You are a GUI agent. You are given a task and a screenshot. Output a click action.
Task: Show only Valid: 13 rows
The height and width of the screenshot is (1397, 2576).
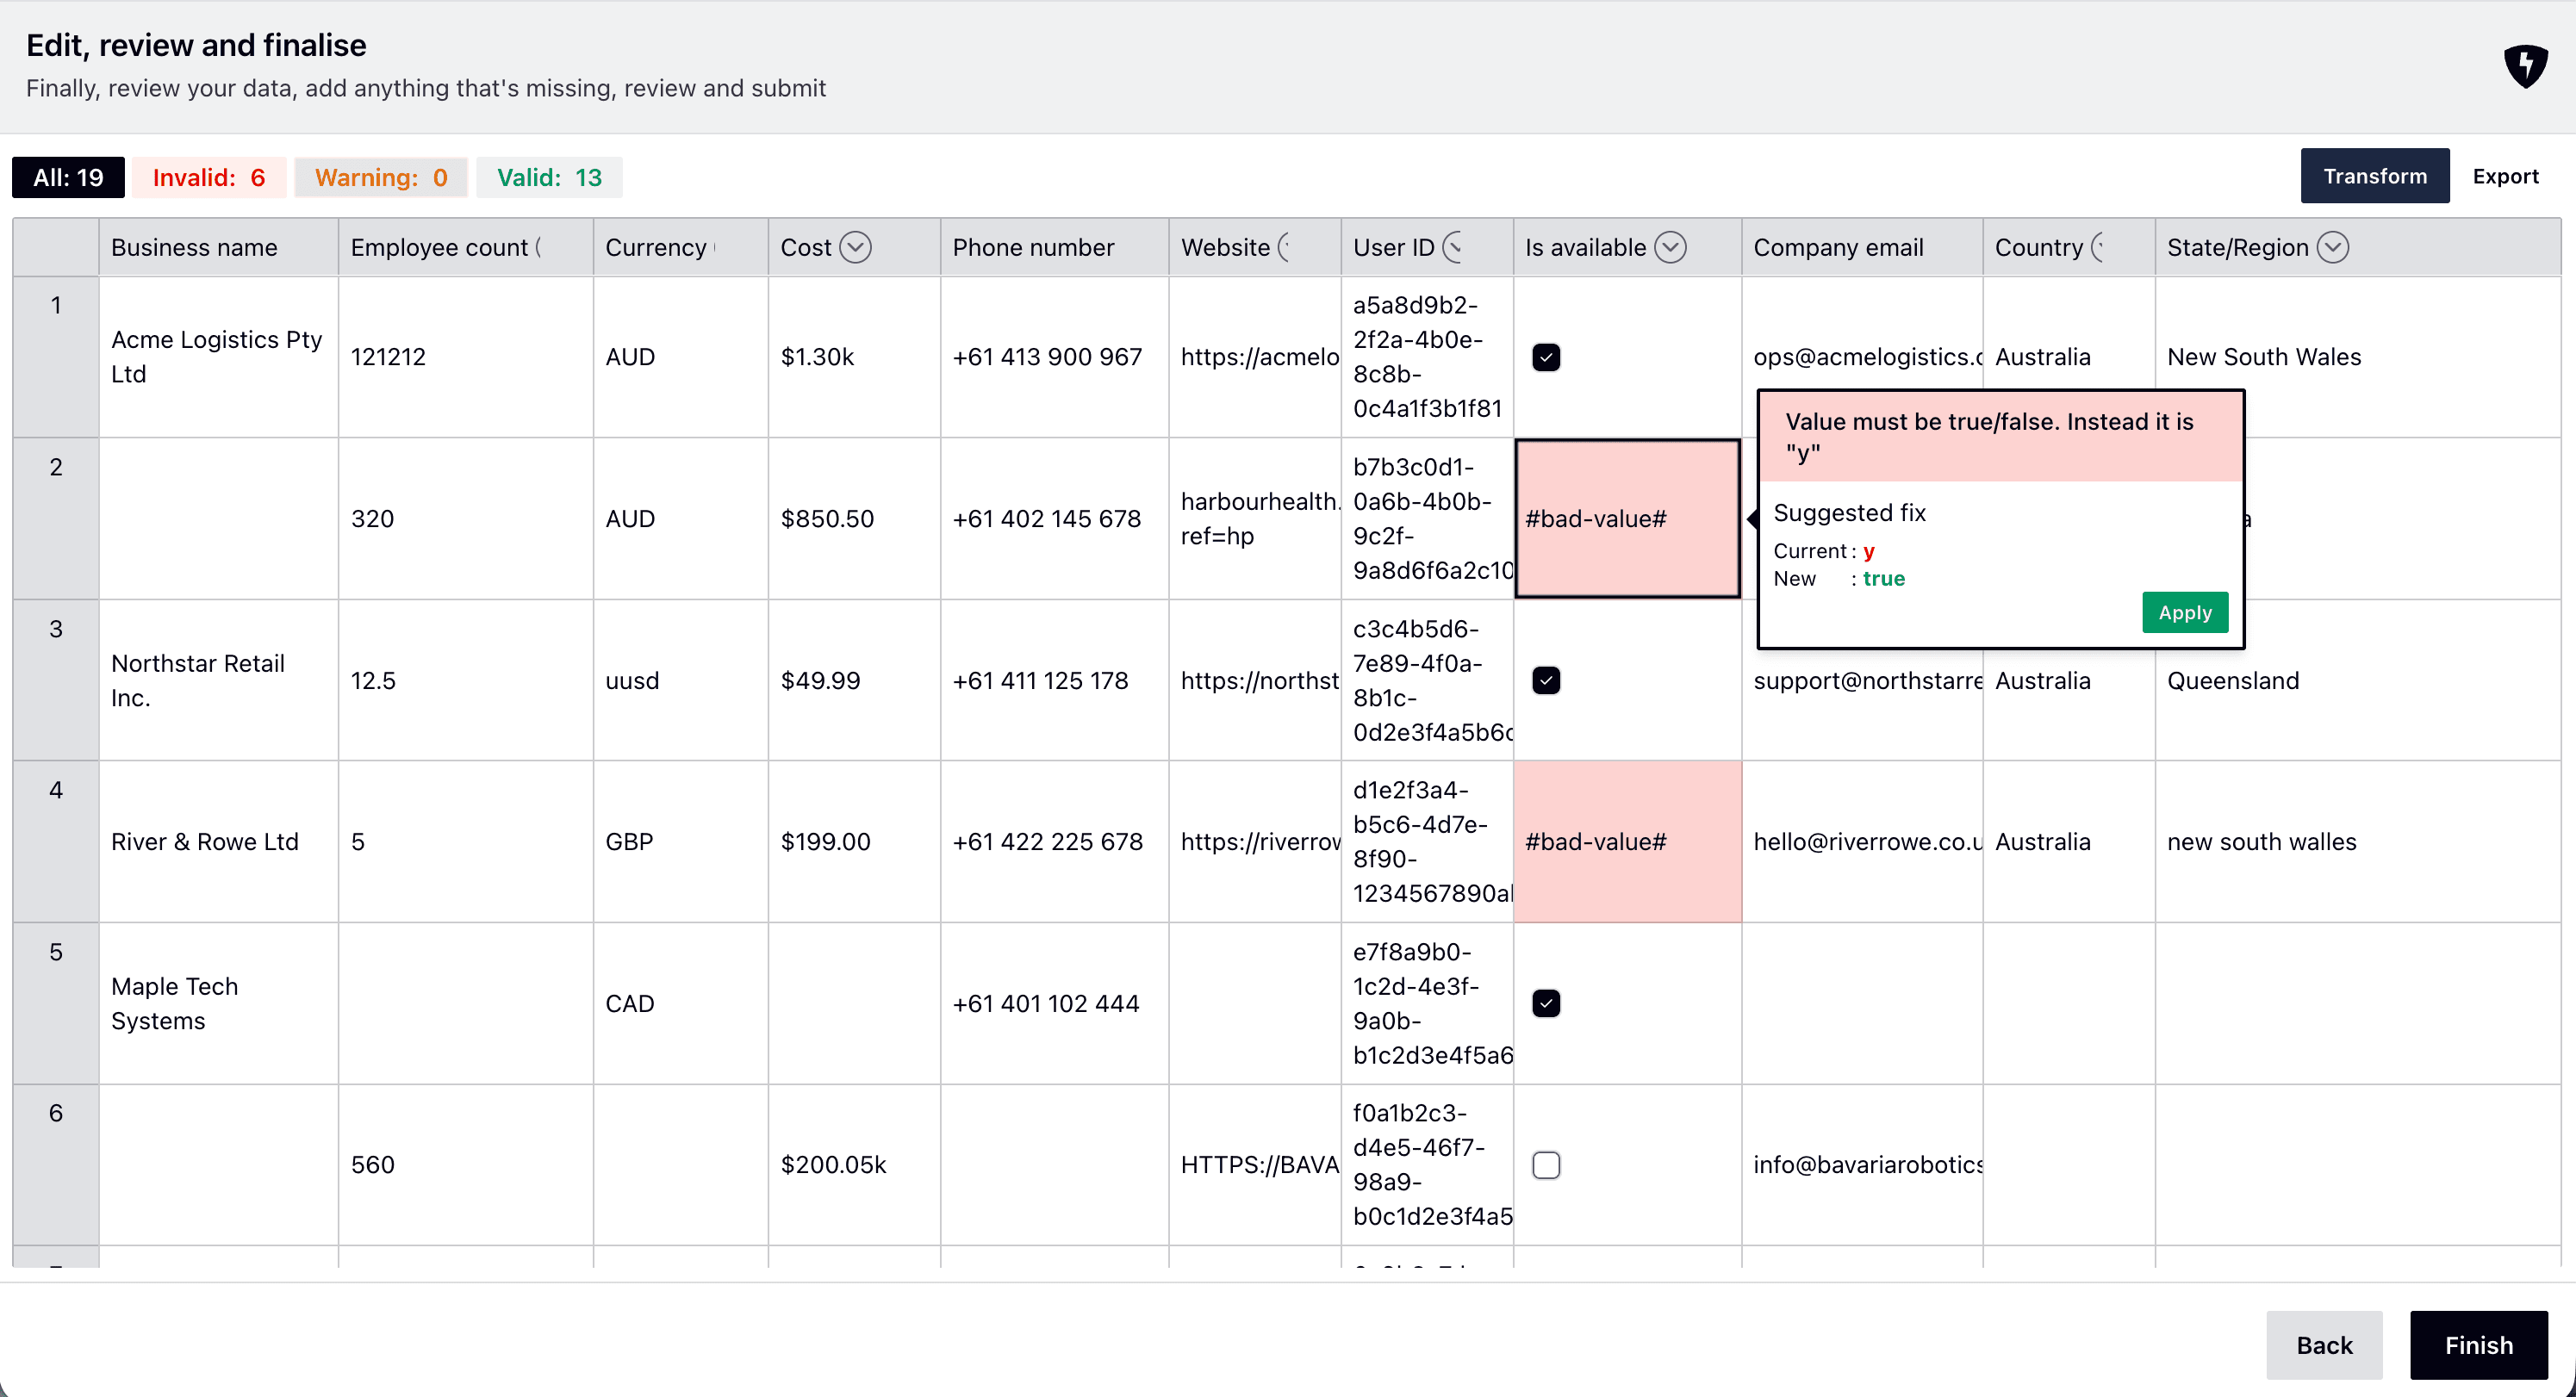coord(549,177)
